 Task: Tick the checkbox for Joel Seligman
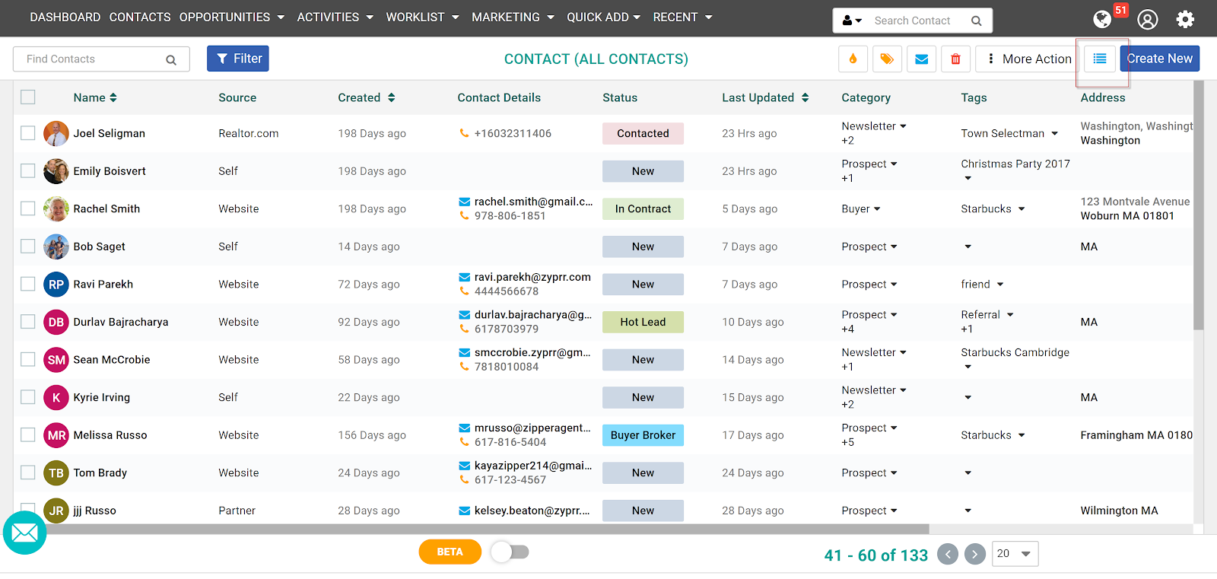point(28,133)
